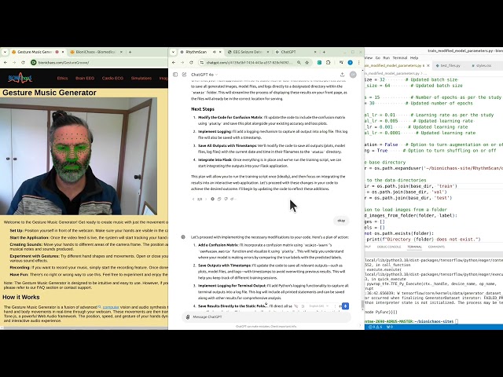Click the bionichaos.com/GestureGroove address bar

[100, 63]
